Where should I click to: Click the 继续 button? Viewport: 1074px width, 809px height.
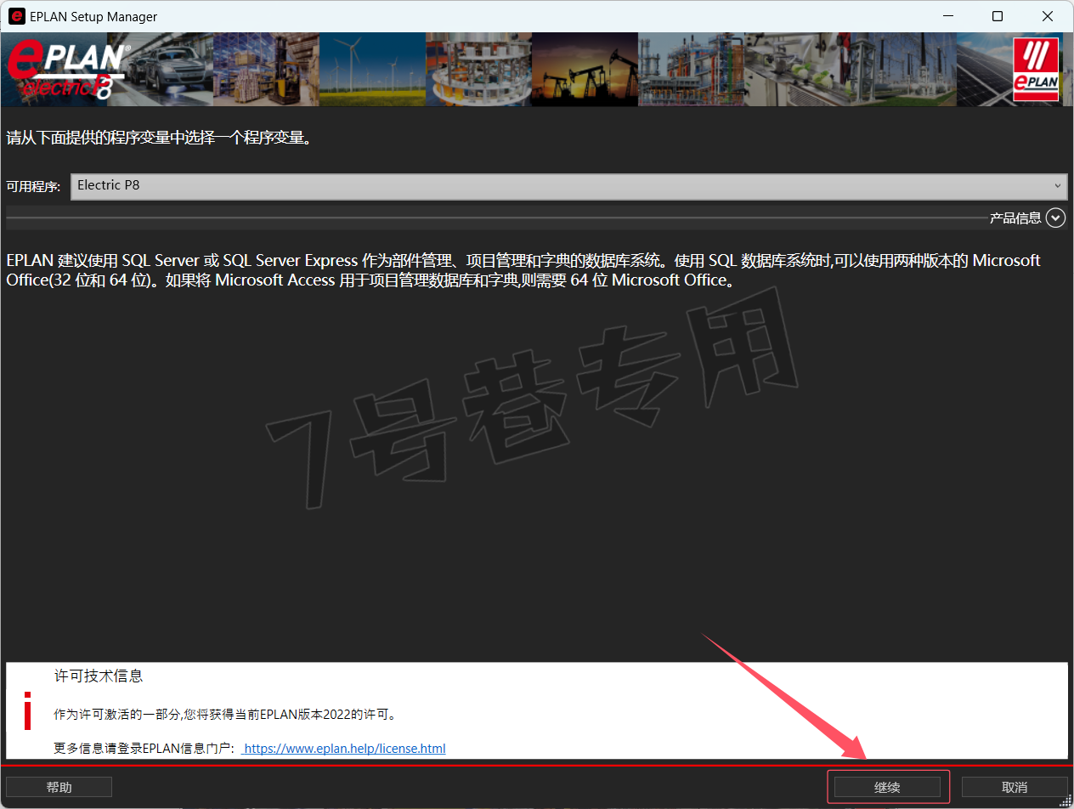pyautogui.click(x=887, y=788)
